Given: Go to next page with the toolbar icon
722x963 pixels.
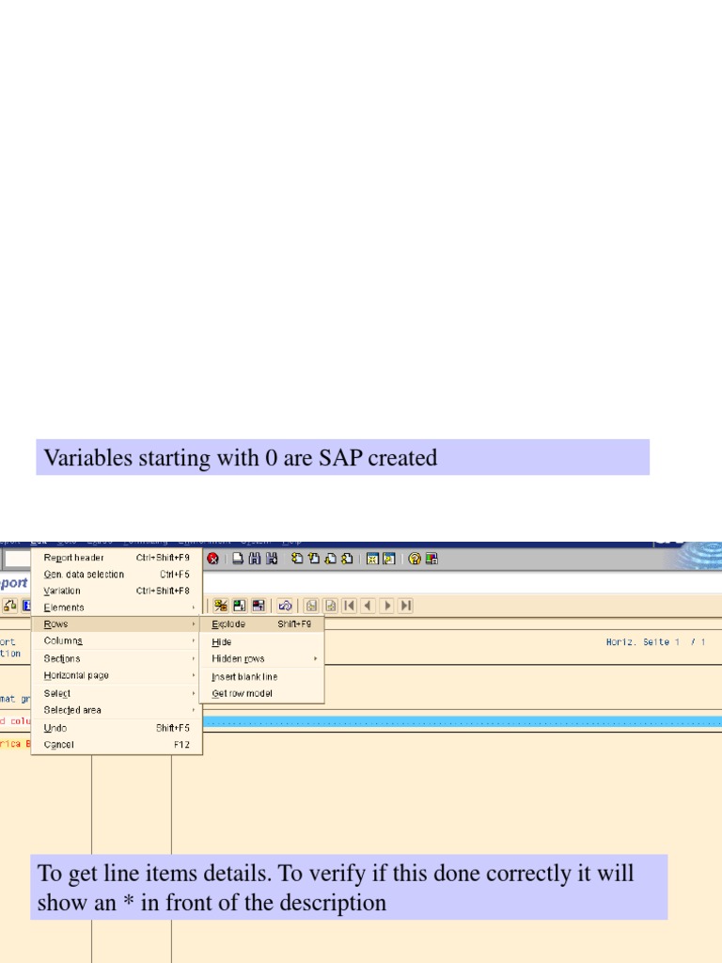Looking at the screenshot, I should point(330,559).
